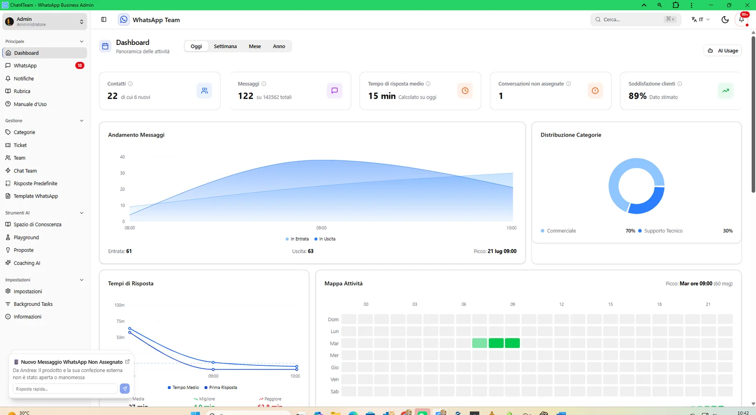The image size is (756, 415).
Task: Toggle the In Entrata legend entry
Action: point(297,239)
